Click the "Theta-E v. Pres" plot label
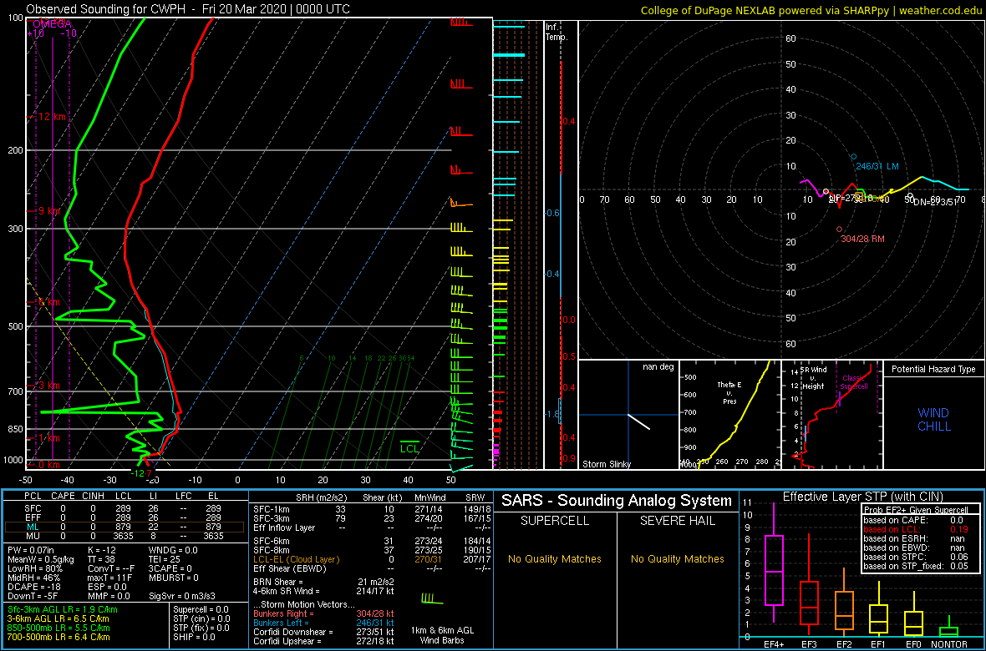Viewport: 986px width, 651px height. 730,393
